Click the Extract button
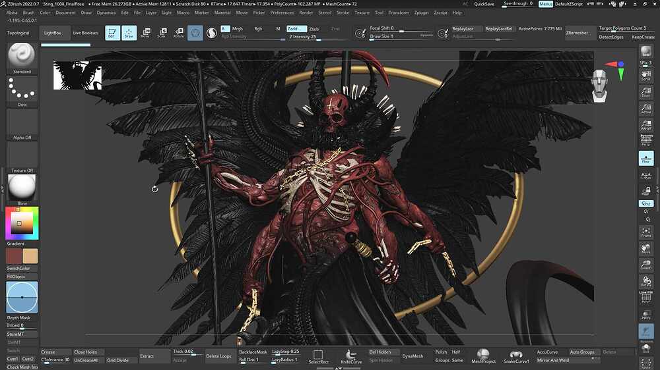Screen dimensions: 660x370 [x=154, y=356]
